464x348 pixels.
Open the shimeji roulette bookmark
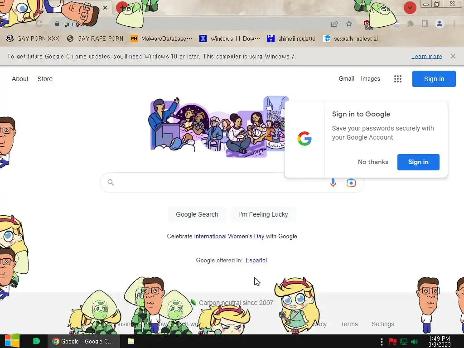(291, 39)
